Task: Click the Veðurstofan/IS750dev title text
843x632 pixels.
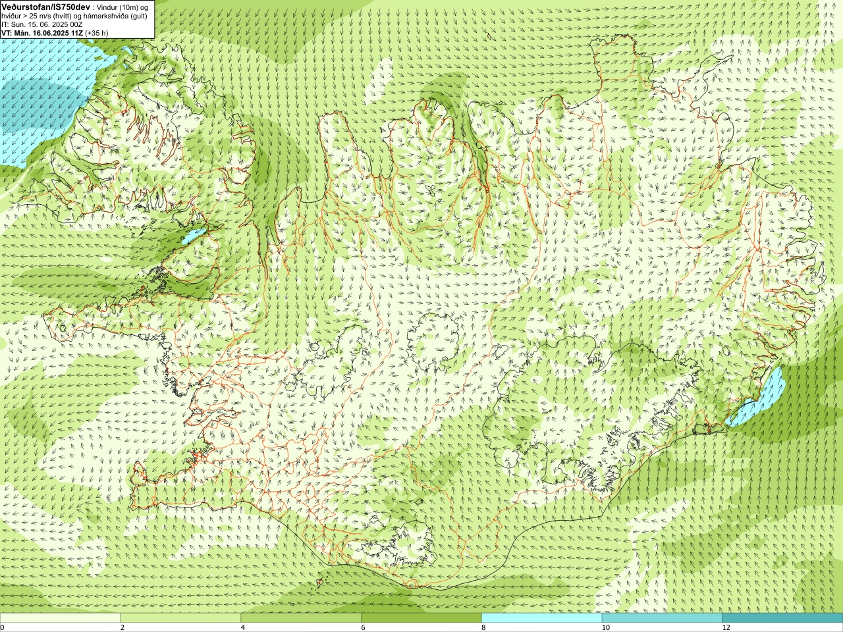Action: (x=46, y=7)
